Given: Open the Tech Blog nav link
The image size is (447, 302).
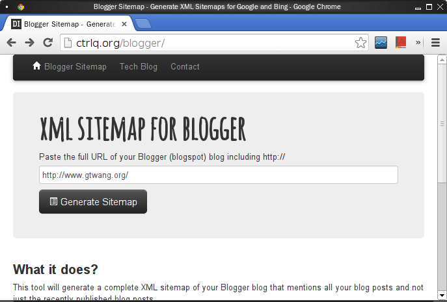Looking at the screenshot, I should (139, 67).
